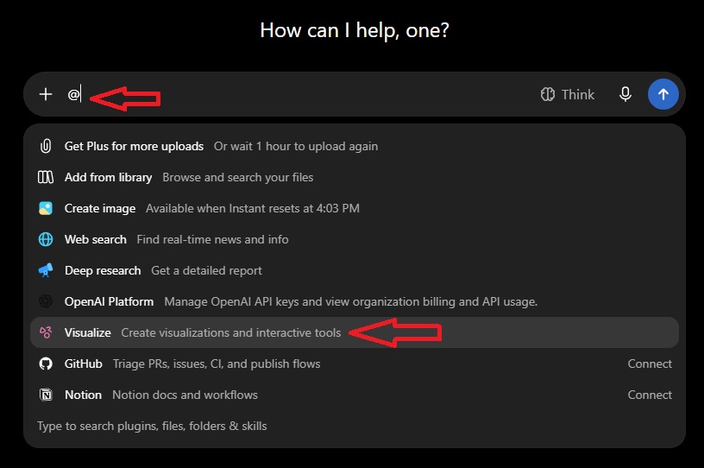Screen dimensions: 704x468
Task: Open Deep research option
Action: pyautogui.click(x=103, y=270)
